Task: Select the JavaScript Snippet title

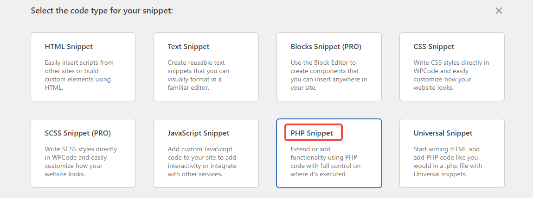Action: [199, 133]
